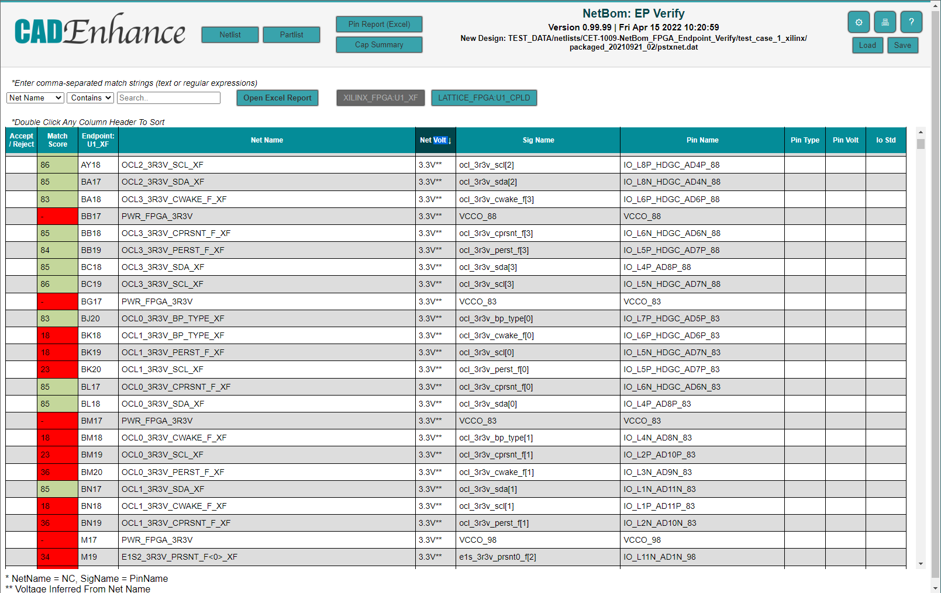The width and height of the screenshot is (941, 593).
Task: Click sig name ocl_3r3v_scl[0]
Action: click(x=487, y=352)
